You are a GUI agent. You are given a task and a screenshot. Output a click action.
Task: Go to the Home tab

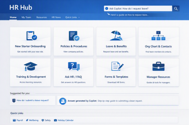pyautogui.click(x=13, y=17)
